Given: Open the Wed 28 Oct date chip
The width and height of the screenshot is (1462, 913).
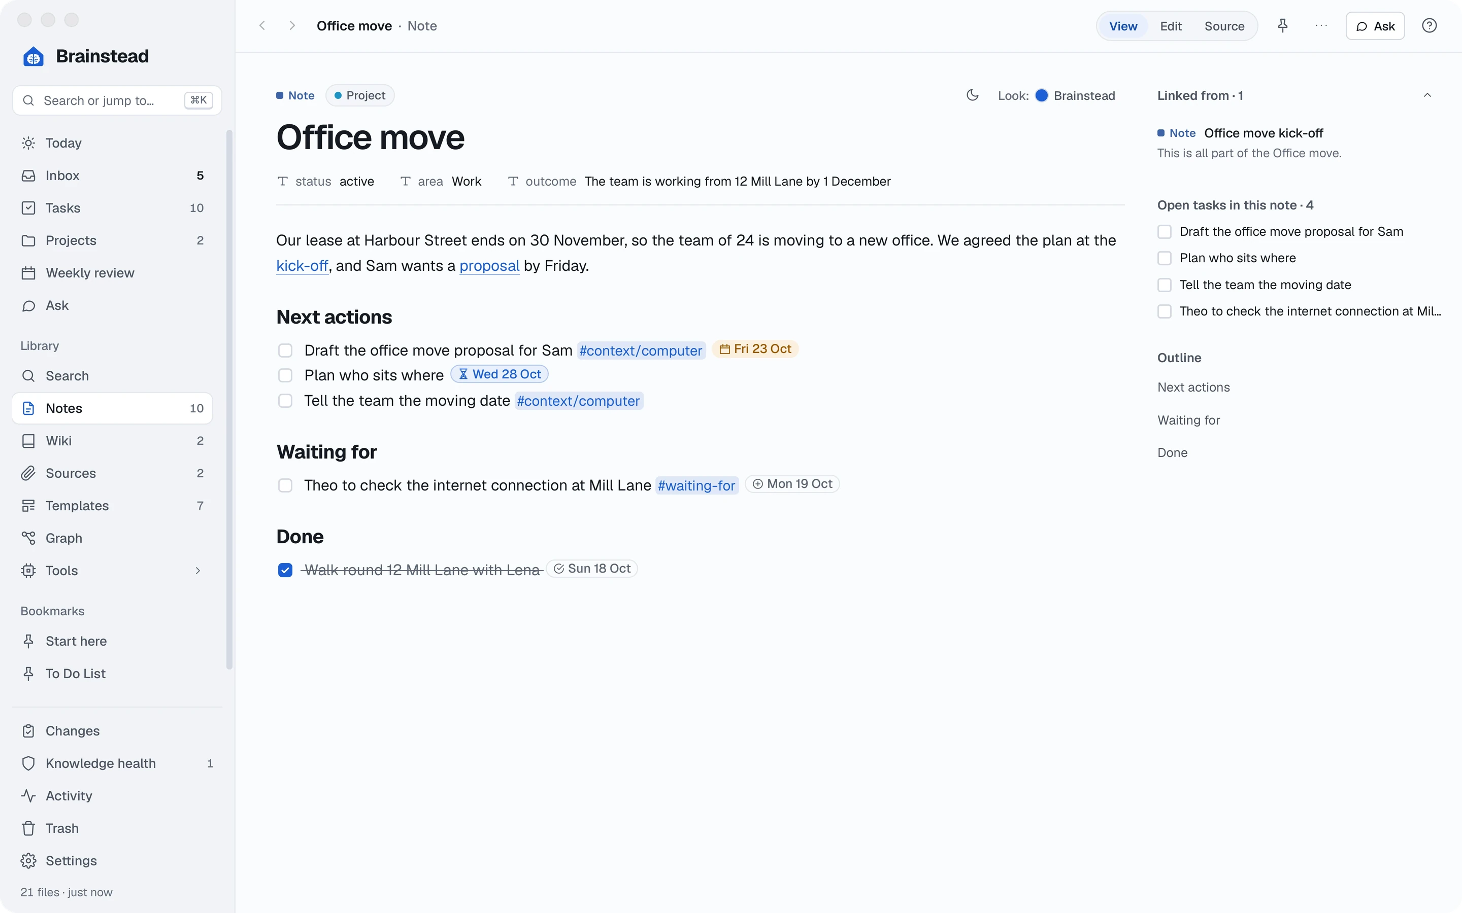Looking at the screenshot, I should 500,374.
